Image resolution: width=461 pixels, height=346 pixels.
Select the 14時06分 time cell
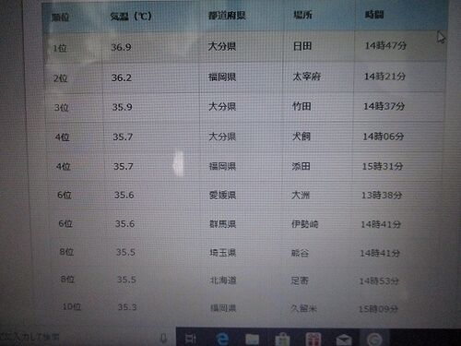(384, 137)
